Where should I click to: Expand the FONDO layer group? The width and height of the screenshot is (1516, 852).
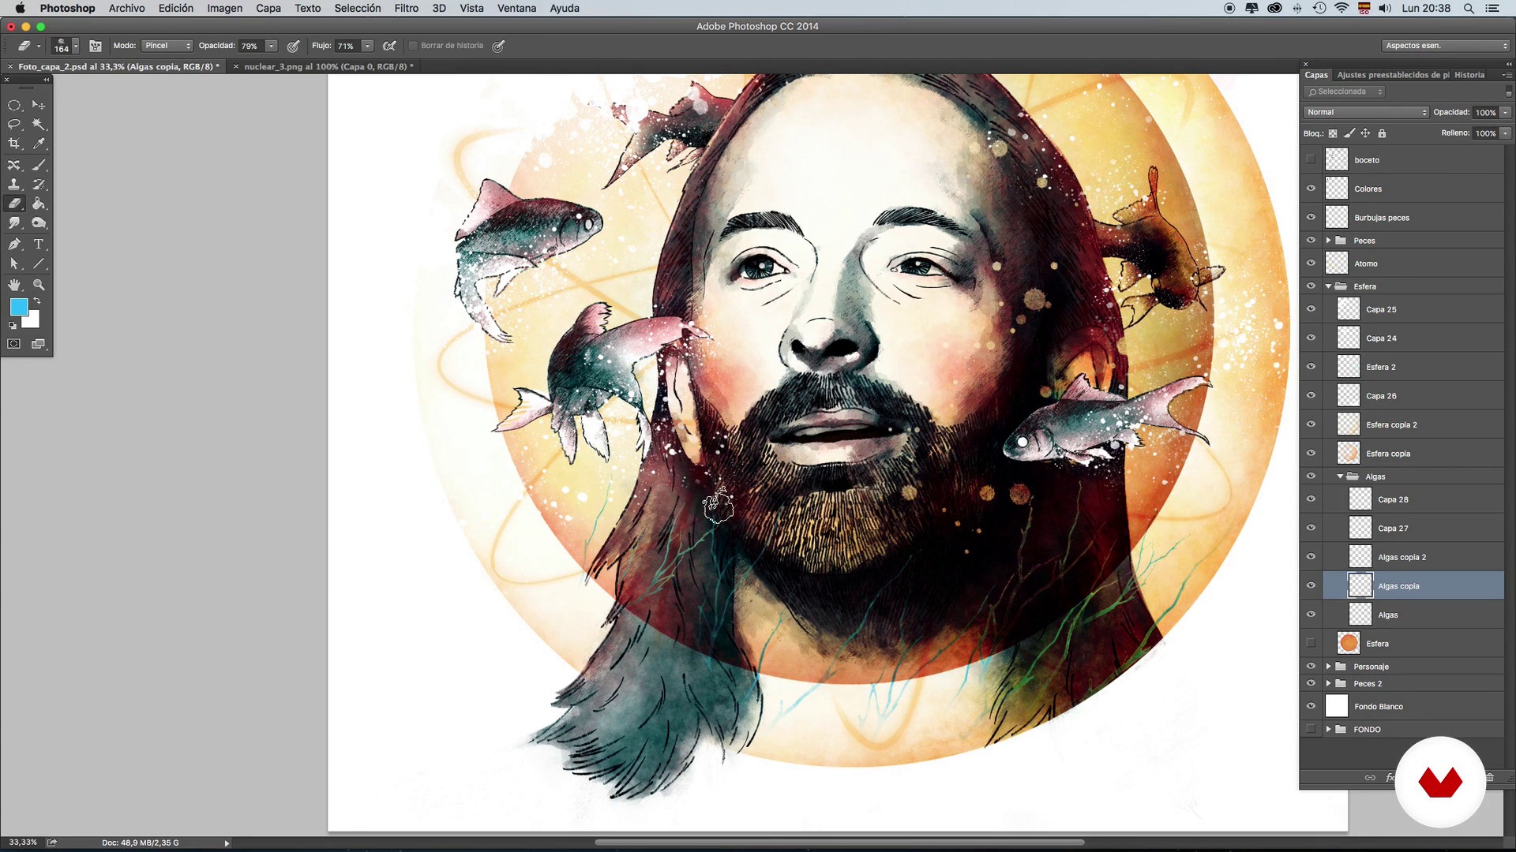(x=1329, y=729)
